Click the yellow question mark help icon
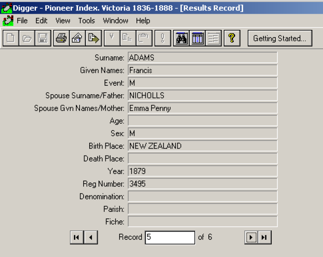The width and height of the screenshot is (323, 257). pyautogui.click(x=232, y=38)
